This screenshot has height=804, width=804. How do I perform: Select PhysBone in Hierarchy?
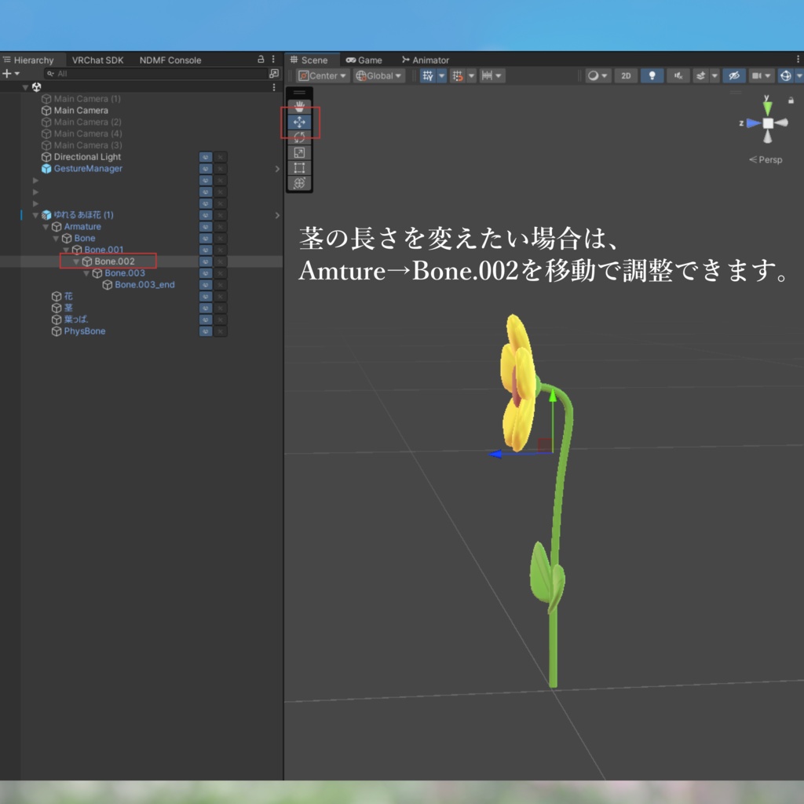pyautogui.click(x=85, y=331)
